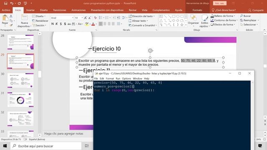Save the presentation with the floppy icon
Image resolution: width=267 pixels, height=150 pixels.
click(5, 3)
